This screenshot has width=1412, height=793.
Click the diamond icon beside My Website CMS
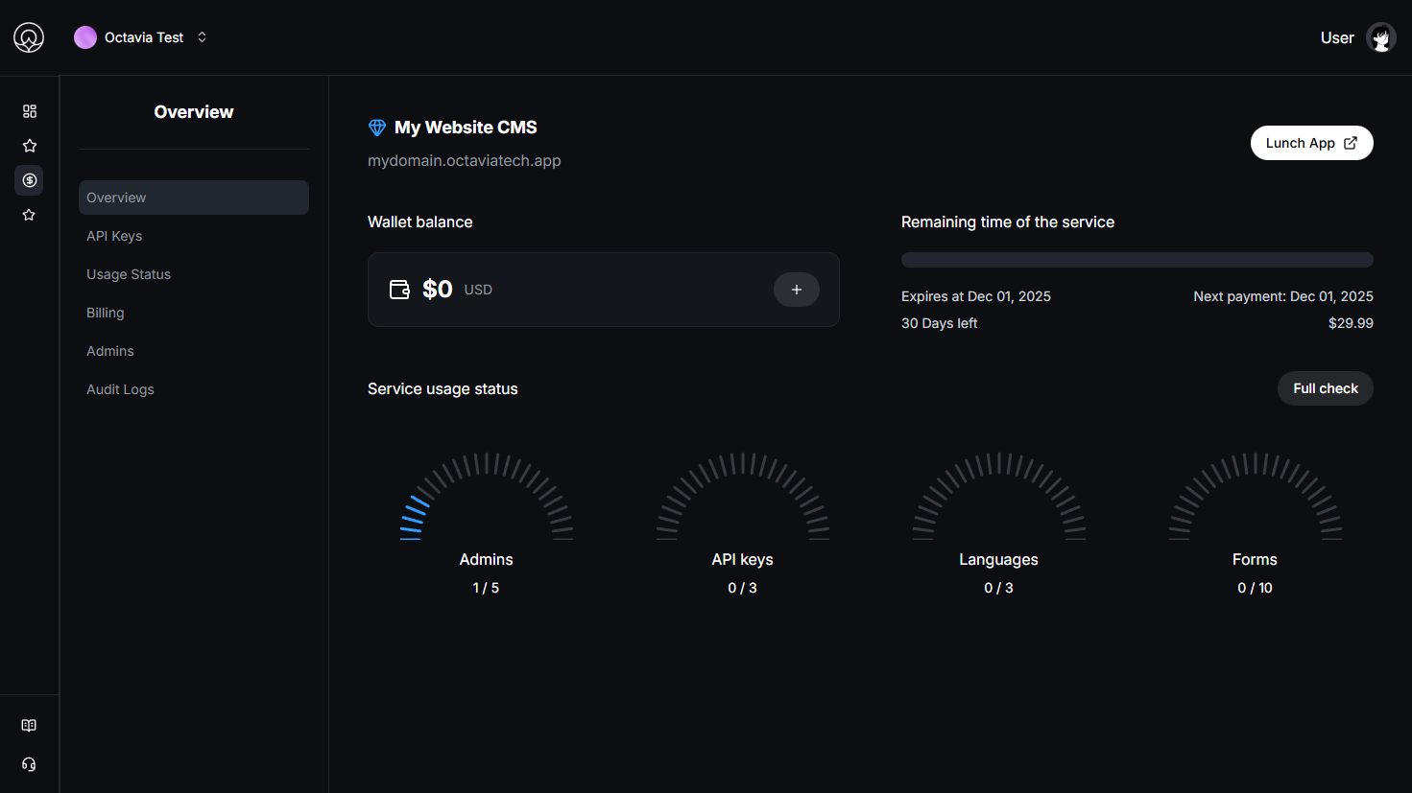pyautogui.click(x=376, y=127)
